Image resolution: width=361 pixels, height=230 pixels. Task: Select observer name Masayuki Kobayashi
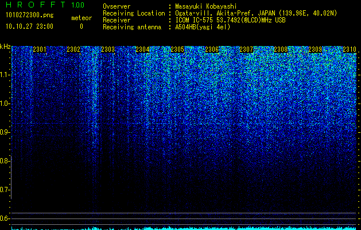[x=206, y=6]
